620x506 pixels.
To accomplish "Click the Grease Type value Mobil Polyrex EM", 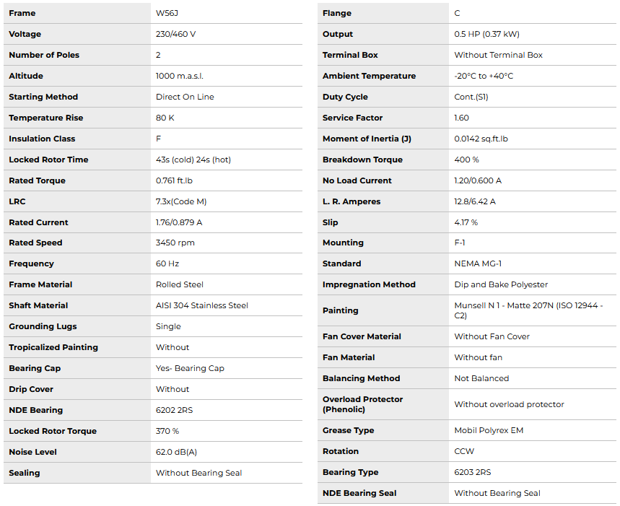I will (x=489, y=430).
